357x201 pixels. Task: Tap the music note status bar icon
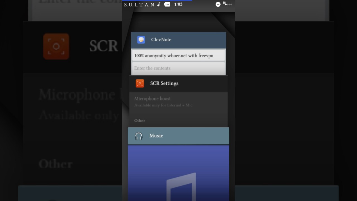[x=159, y=4]
